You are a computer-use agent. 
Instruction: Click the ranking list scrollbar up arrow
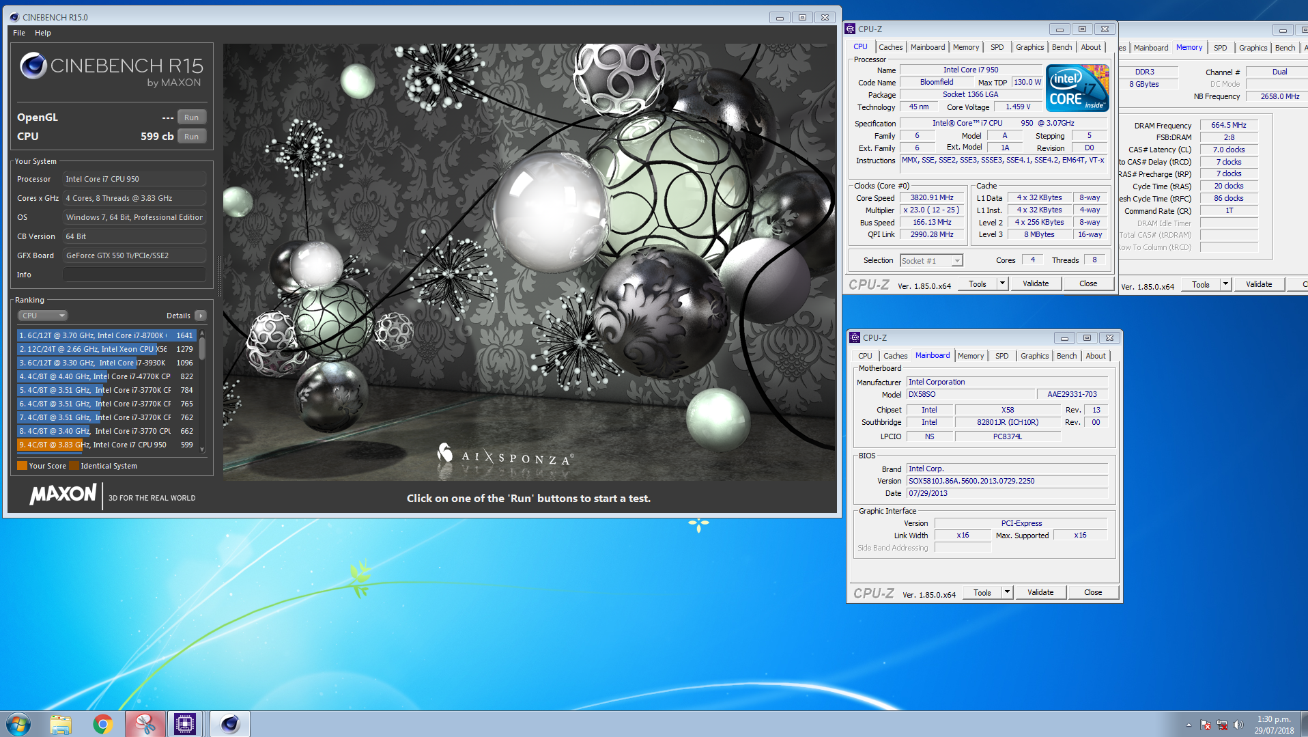point(202,333)
